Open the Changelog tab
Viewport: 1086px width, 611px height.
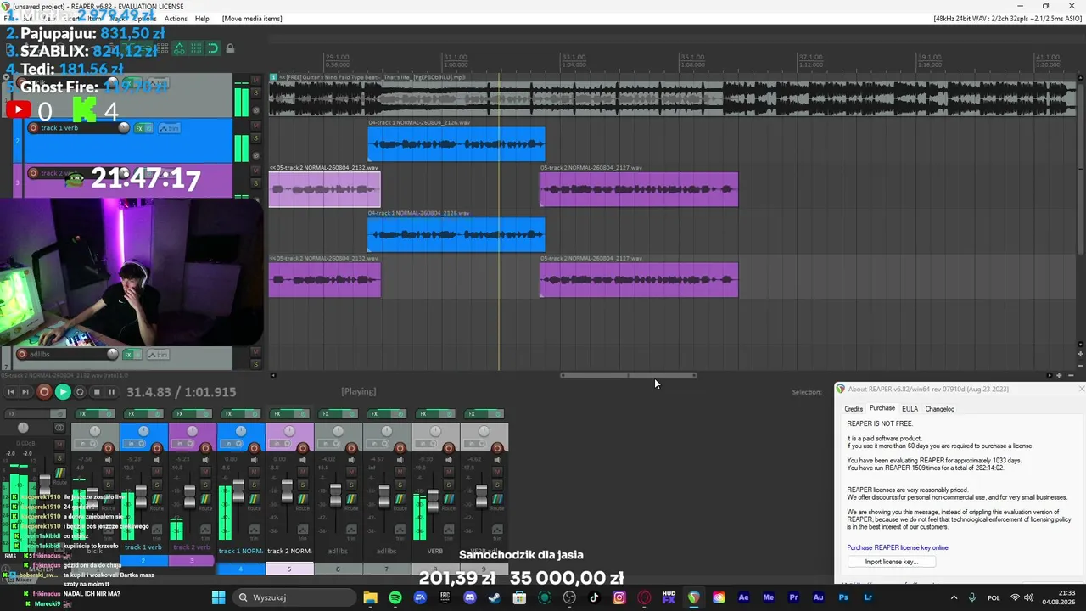click(939, 409)
